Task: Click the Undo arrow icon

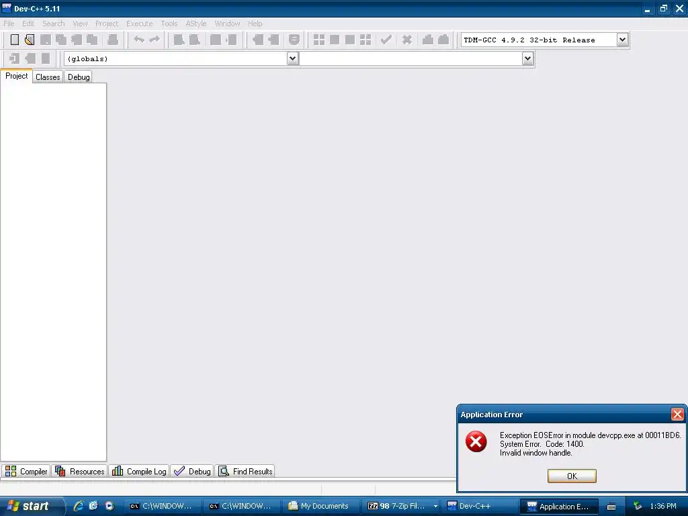Action: point(139,40)
